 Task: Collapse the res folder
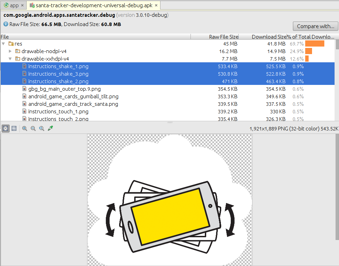[x=3, y=43]
